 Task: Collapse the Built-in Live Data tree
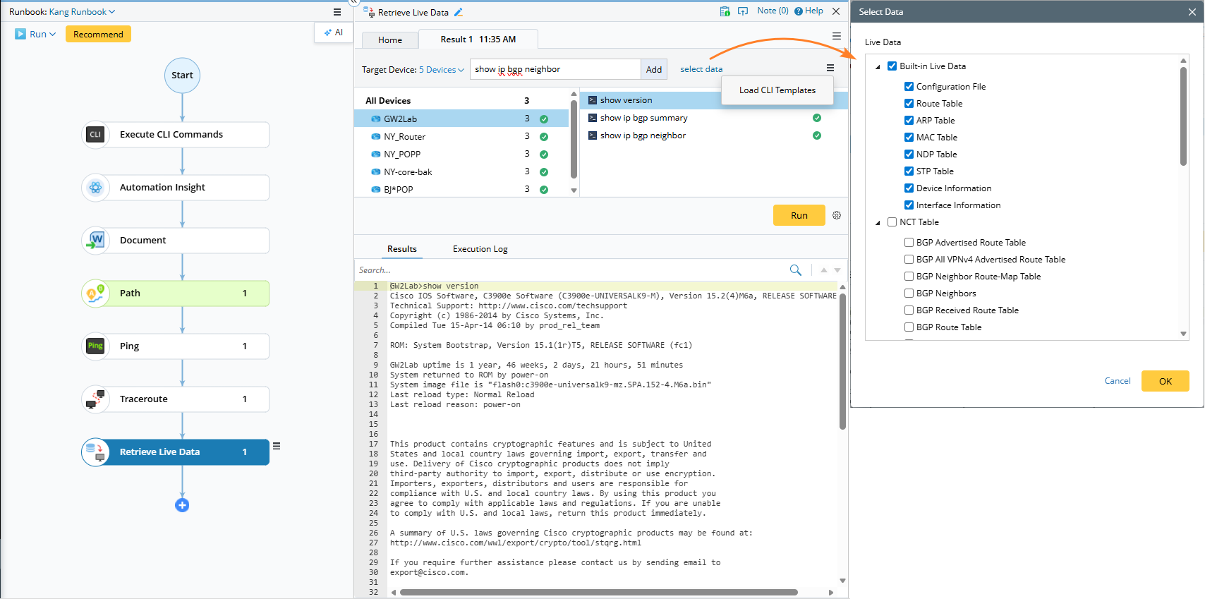coord(878,67)
